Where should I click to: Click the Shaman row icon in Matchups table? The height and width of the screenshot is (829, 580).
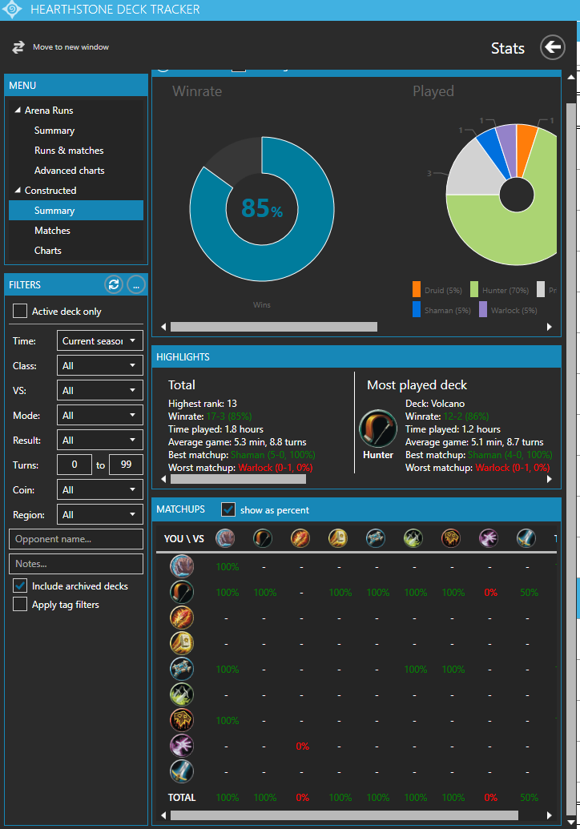[182, 720]
